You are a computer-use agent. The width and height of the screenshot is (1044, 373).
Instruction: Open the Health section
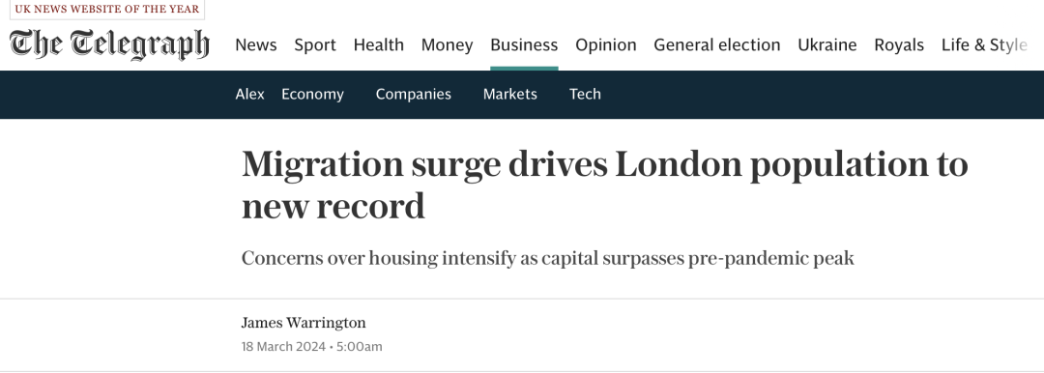point(378,44)
